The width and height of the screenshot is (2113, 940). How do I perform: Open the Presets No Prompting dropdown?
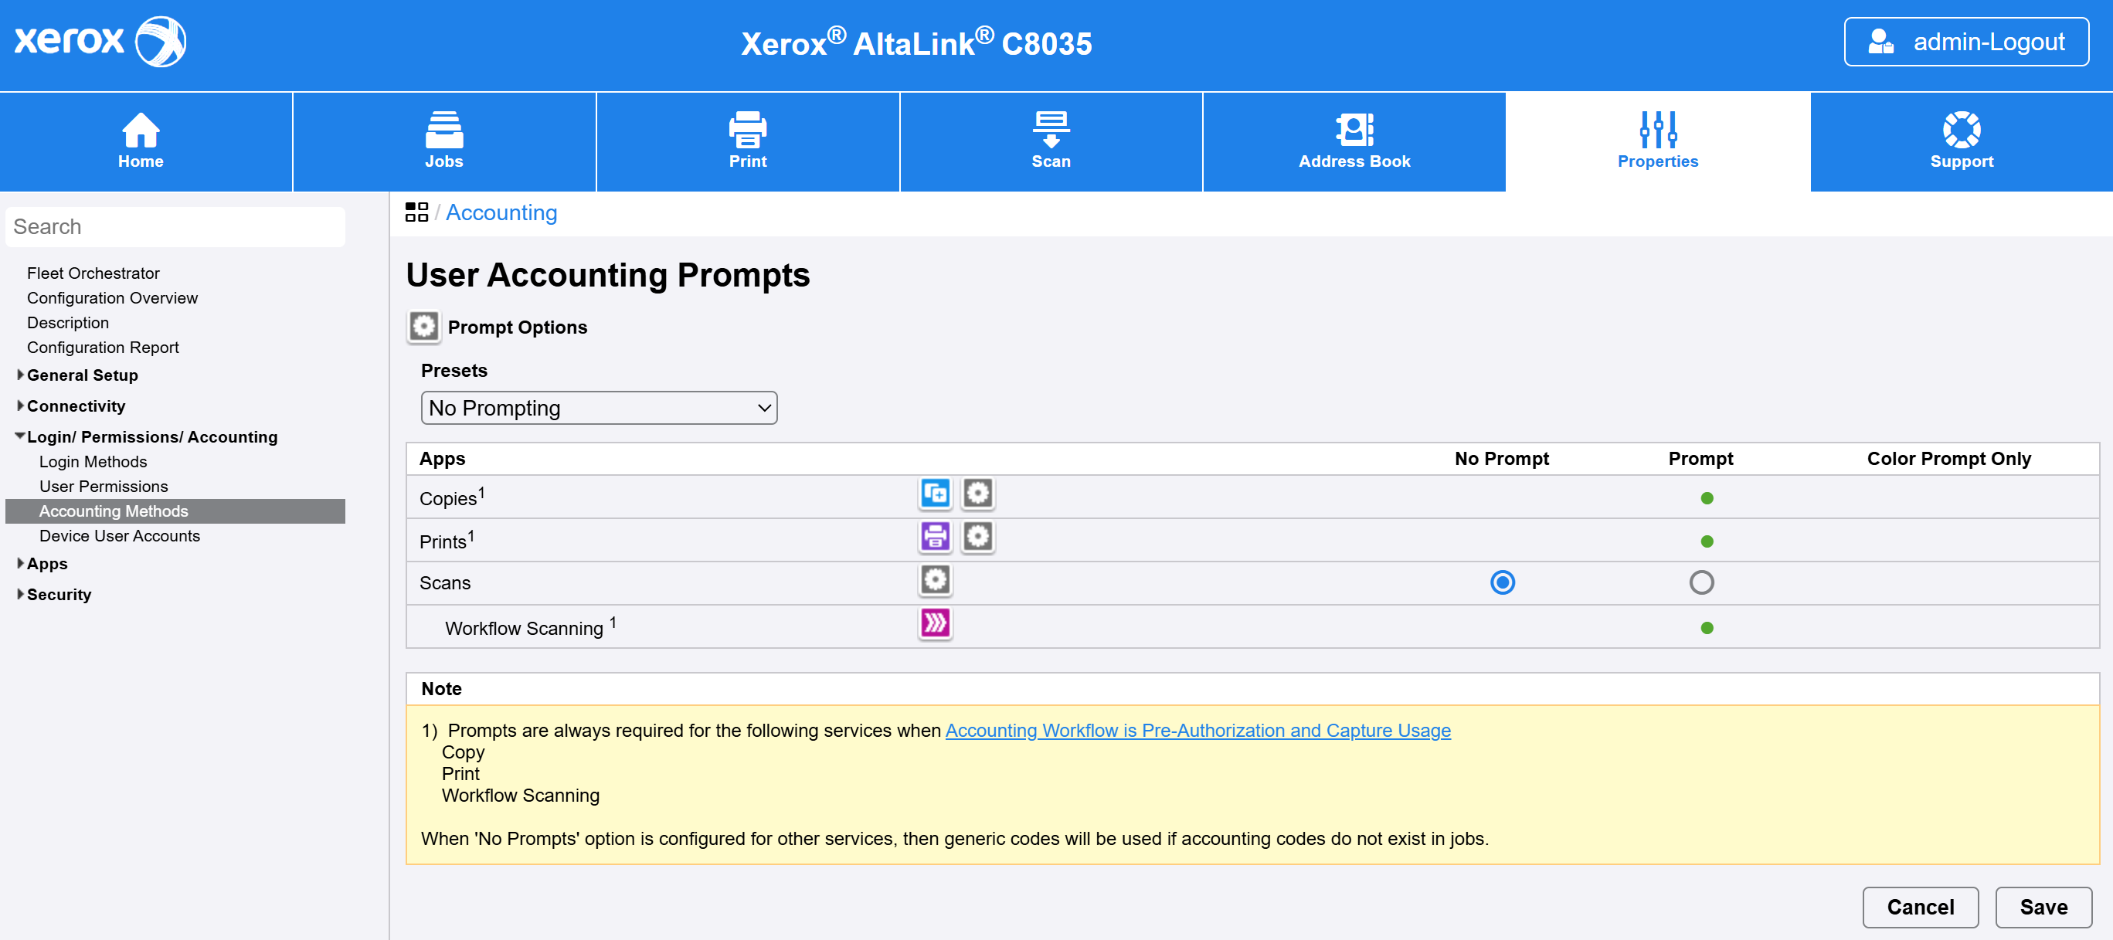point(599,408)
